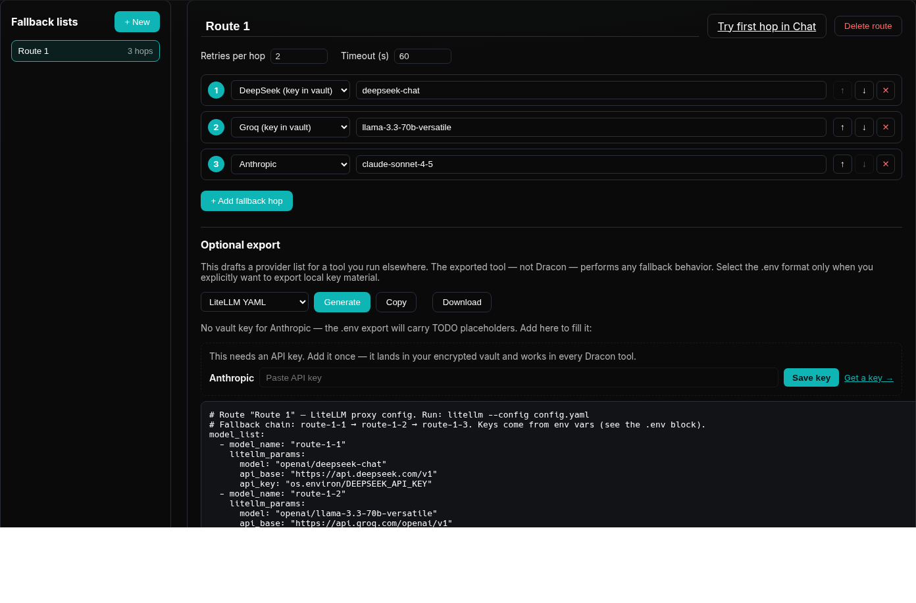Click the 'Retries per hop' label
The height and width of the screenshot is (603, 916).
pyautogui.click(x=233, y=56)
